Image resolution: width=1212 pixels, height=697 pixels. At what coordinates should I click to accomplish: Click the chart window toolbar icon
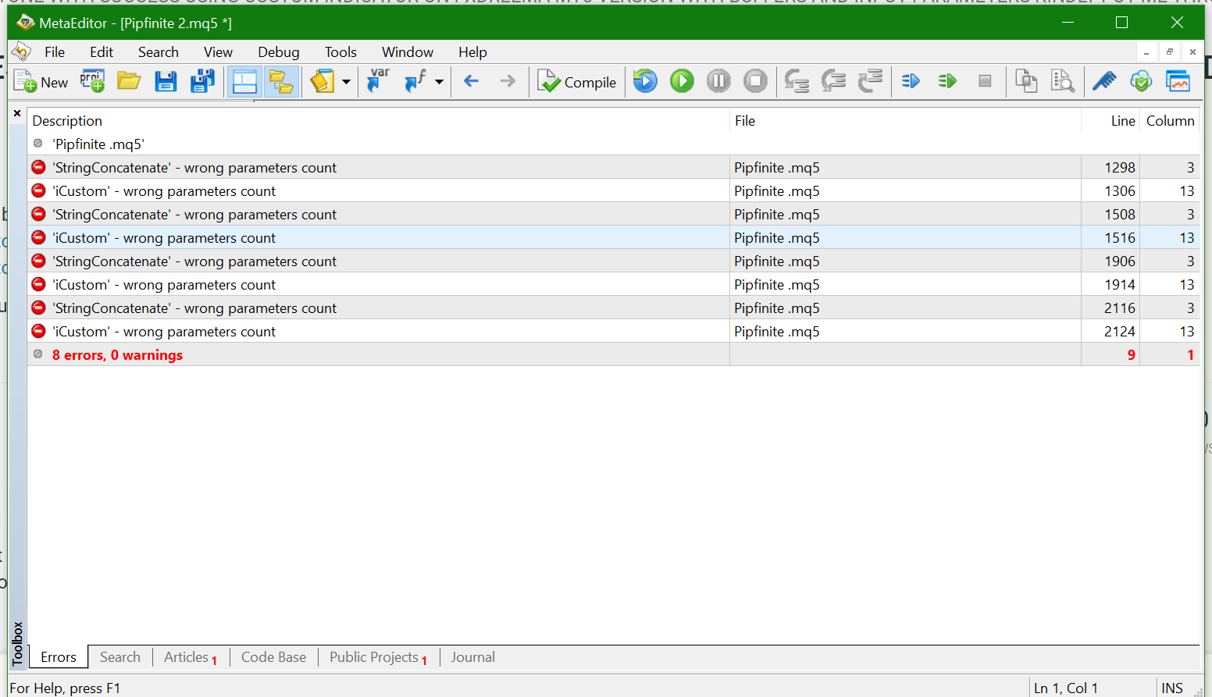[x=1178, y=81]
